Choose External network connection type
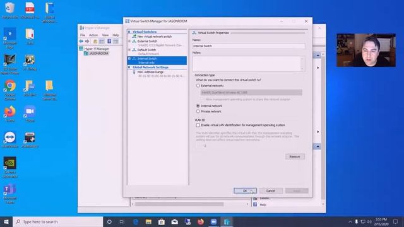 (x=198, y=86)
